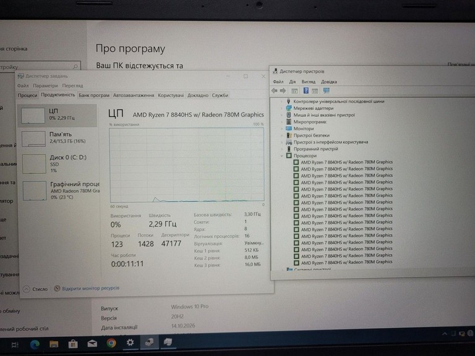This screenshot has width=475, height=356.
Task: Switch to Користувачі tab
Action: coord(171,95)
